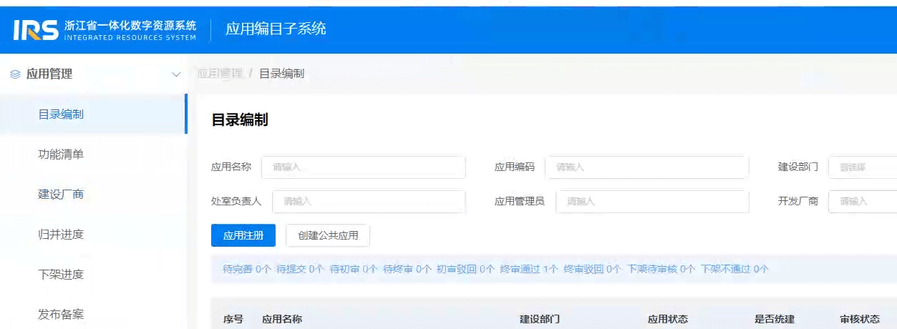Open the 功能清单 sidebar item

point(61,154)
